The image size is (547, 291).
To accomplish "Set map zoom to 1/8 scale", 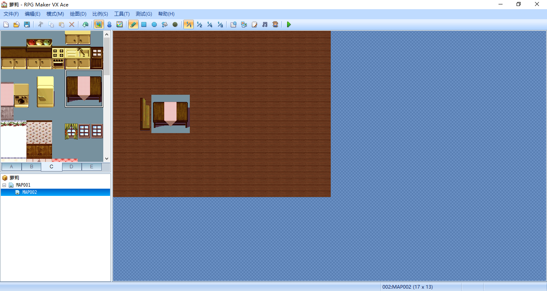I will click(220, 24).
